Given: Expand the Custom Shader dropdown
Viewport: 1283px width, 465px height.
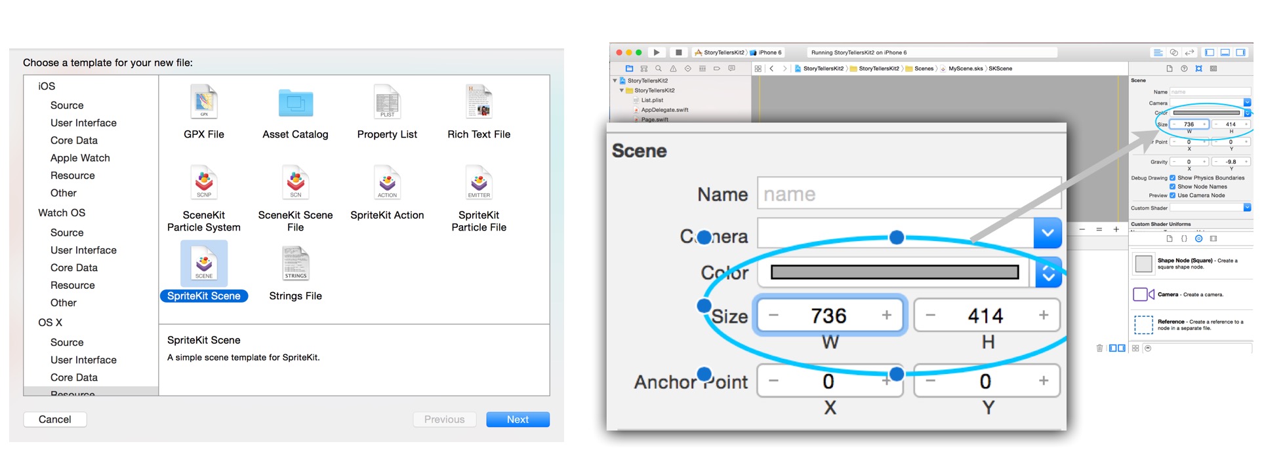Looking at the screenshot, I should point(1247,208).
